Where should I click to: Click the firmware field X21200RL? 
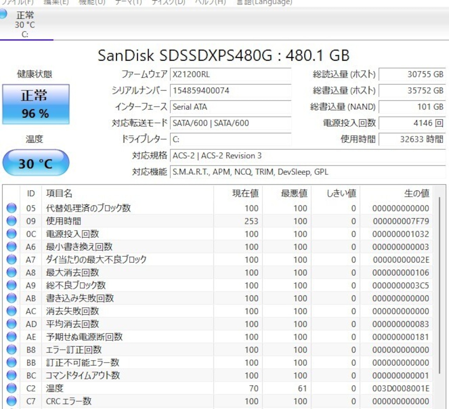[x=231, y=74]
